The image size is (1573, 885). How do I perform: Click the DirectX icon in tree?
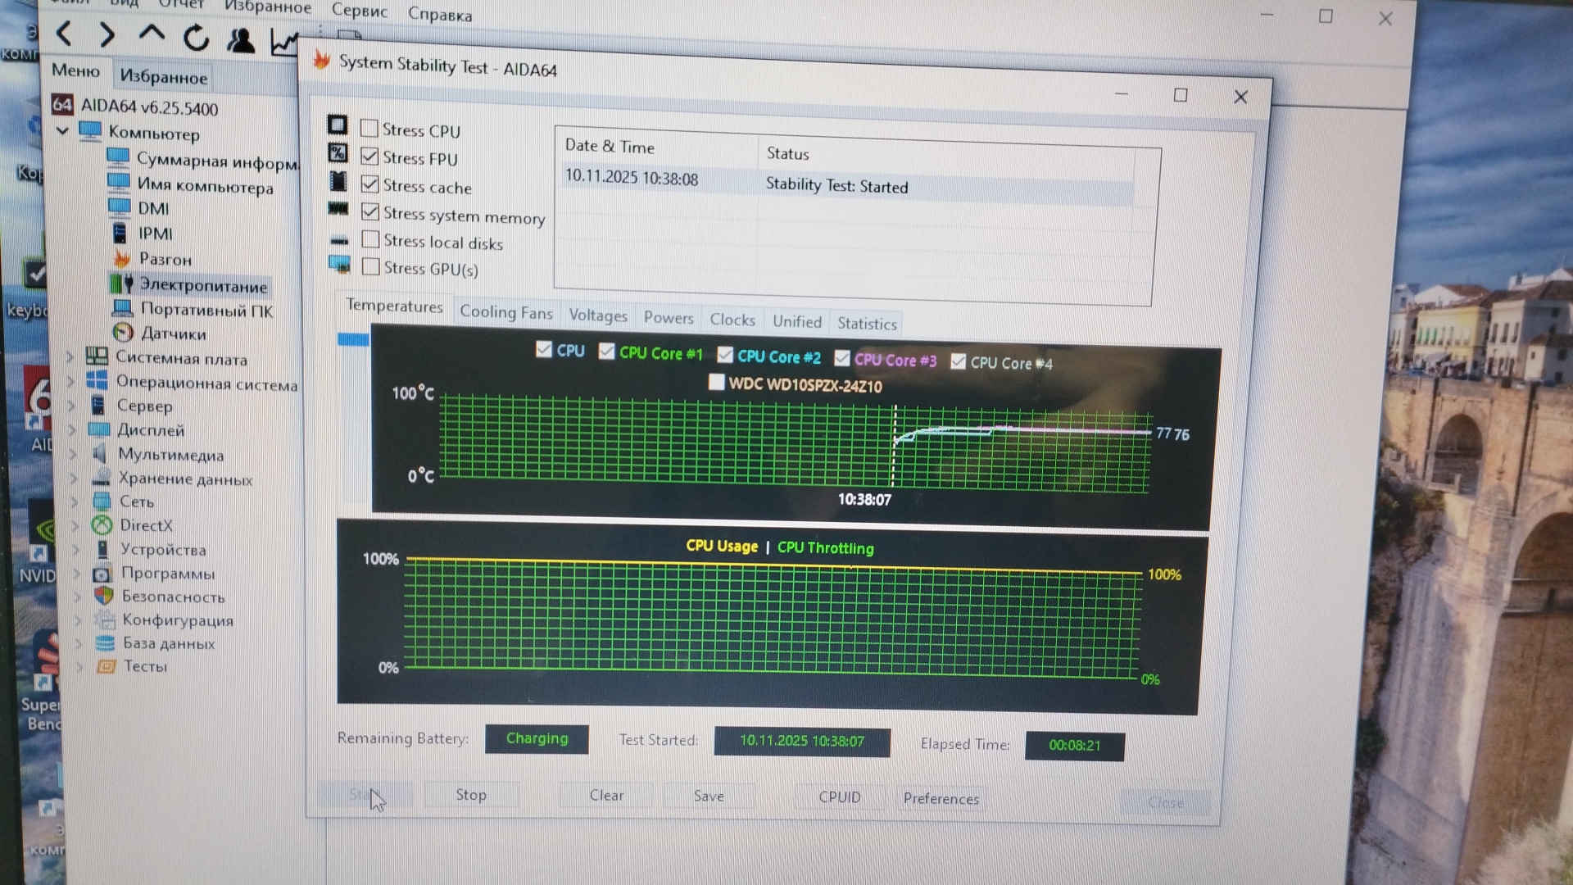point(102,525)
